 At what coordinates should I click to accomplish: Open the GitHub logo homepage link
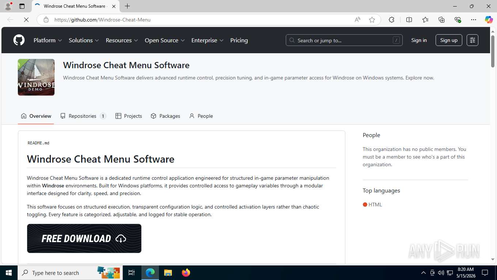(x=19, y=40)
